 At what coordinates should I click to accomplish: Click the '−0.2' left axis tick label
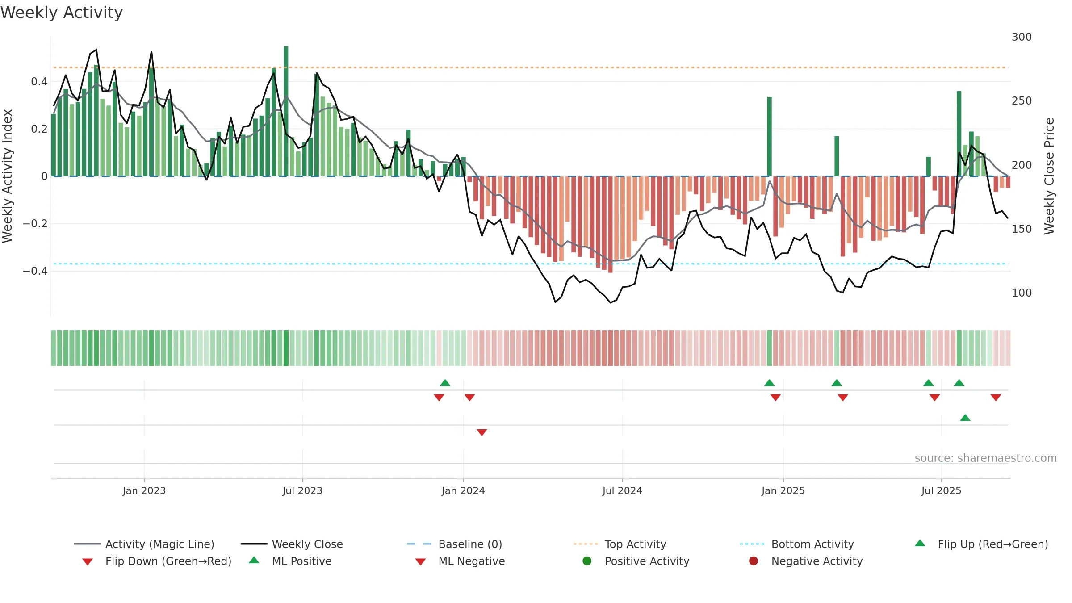[x=35, y=223]
